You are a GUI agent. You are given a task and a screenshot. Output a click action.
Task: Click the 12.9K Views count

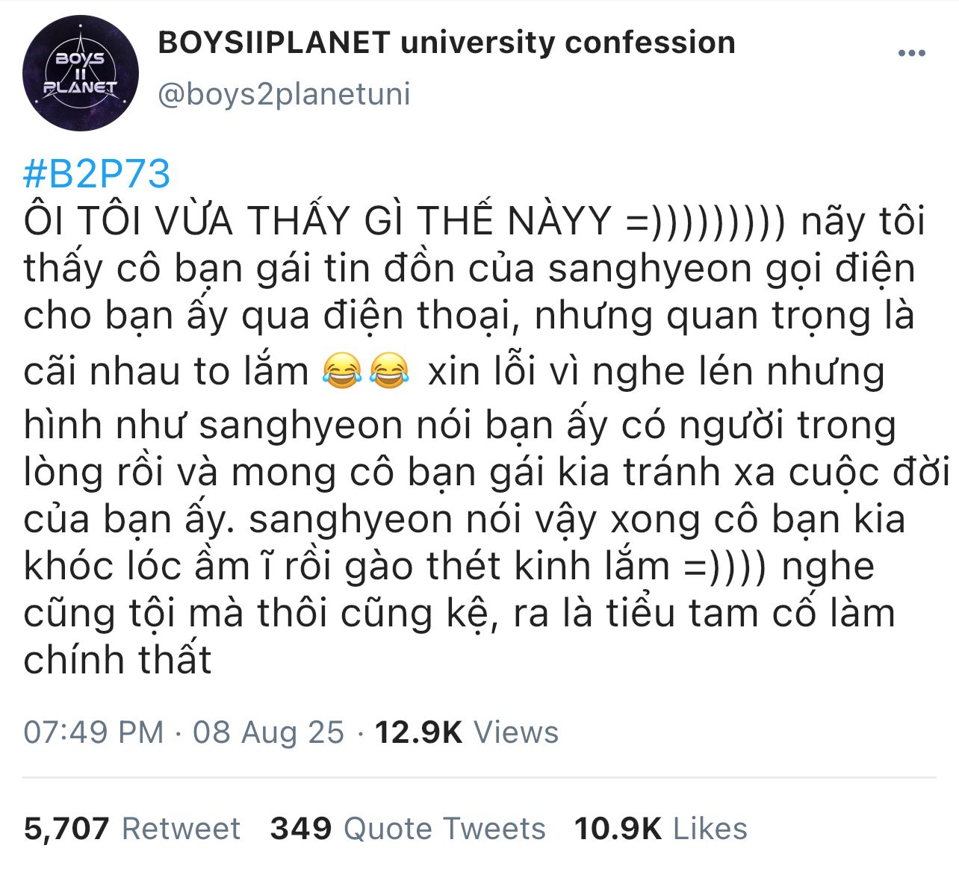point(466,732)
